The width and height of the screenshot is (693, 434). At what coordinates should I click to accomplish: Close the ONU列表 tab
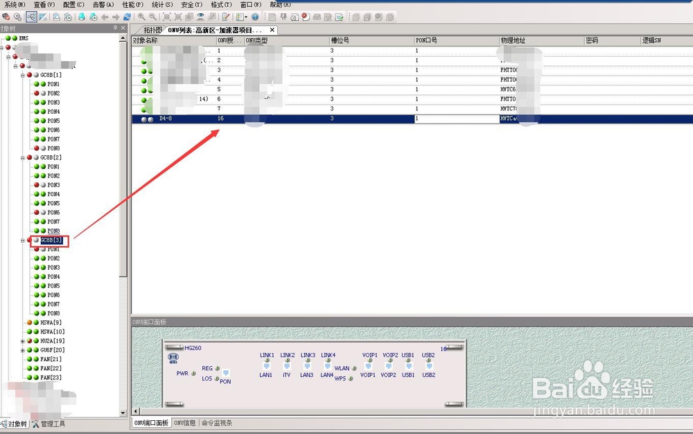pos(272,30)
